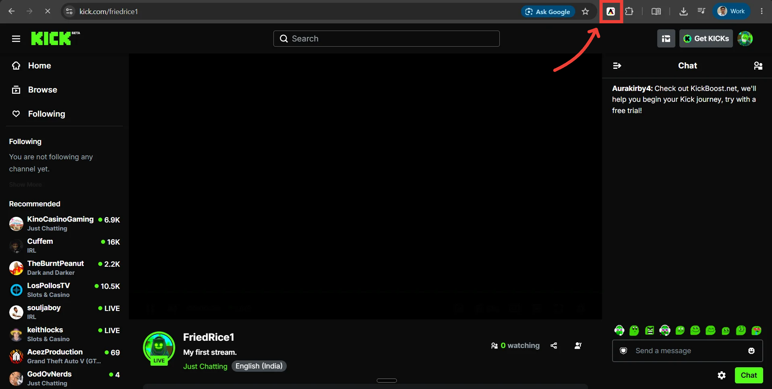Click FriedRice1's LIVE avatar

pos(159,348)
